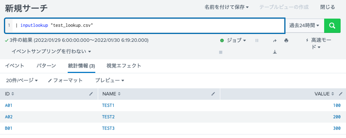Switch to パターン tab
Screen dimensions: 346x138
pyautogui.click(x=46, y=66)
